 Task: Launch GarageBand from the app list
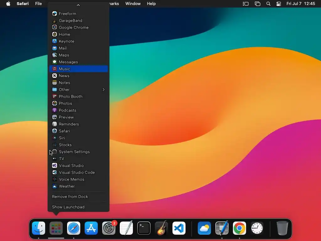[78, 20]
